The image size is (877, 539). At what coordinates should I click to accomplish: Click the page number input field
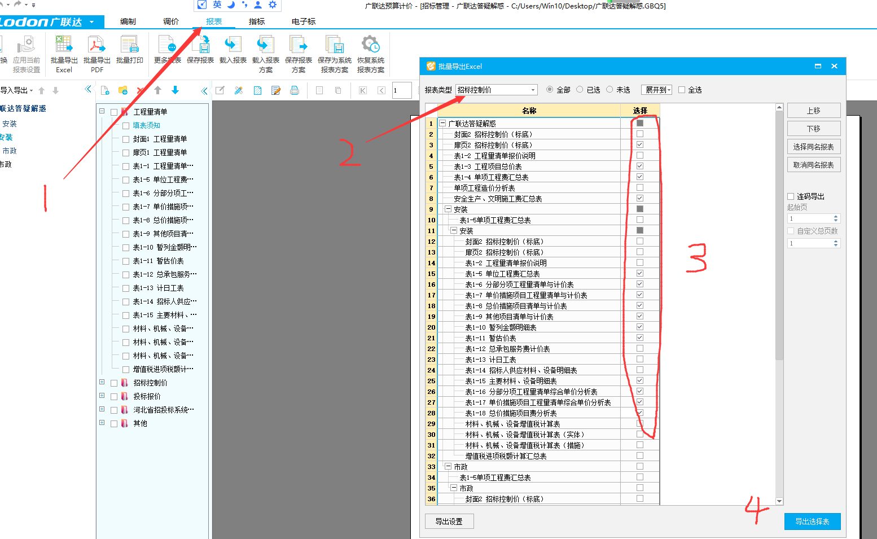tap(402, 90)
